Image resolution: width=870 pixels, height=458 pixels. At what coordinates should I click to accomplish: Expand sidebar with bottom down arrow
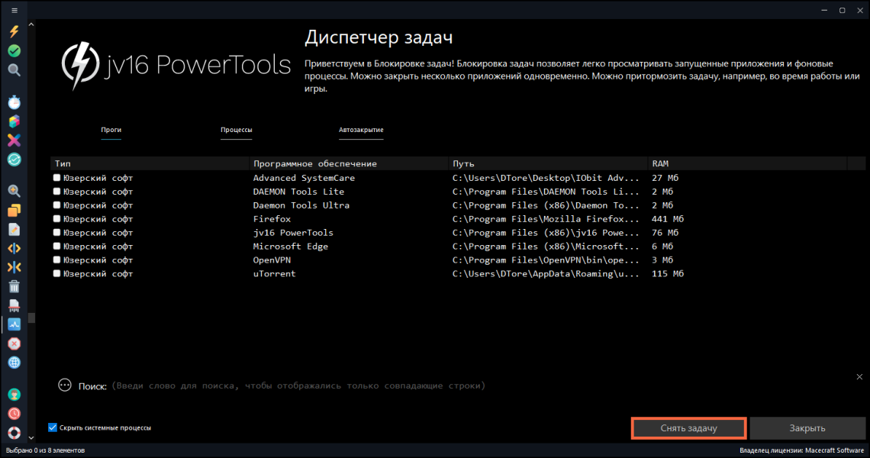click(x=31, y=437)
